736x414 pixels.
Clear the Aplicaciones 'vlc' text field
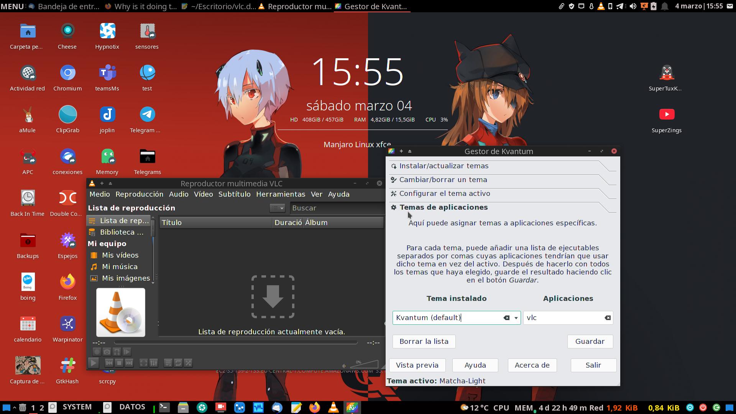608,318
